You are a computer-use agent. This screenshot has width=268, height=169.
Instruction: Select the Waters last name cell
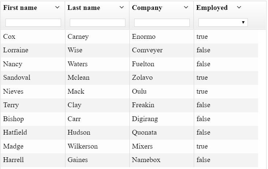point(78,64)
